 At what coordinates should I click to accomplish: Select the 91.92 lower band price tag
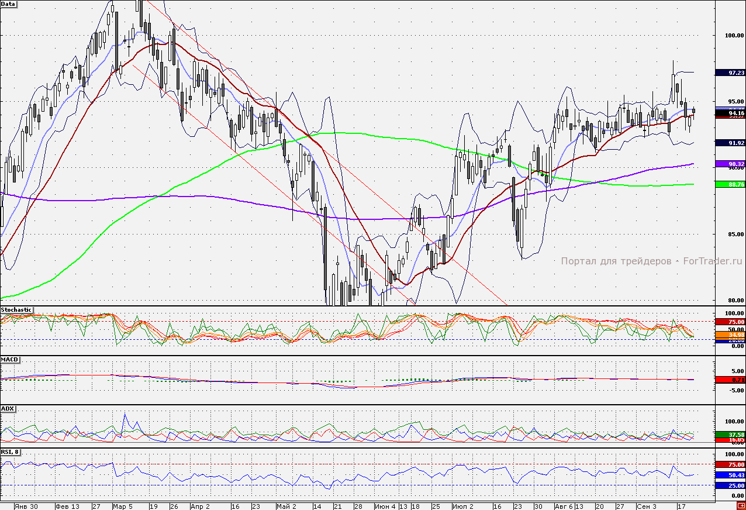click(x=730, y=142)
